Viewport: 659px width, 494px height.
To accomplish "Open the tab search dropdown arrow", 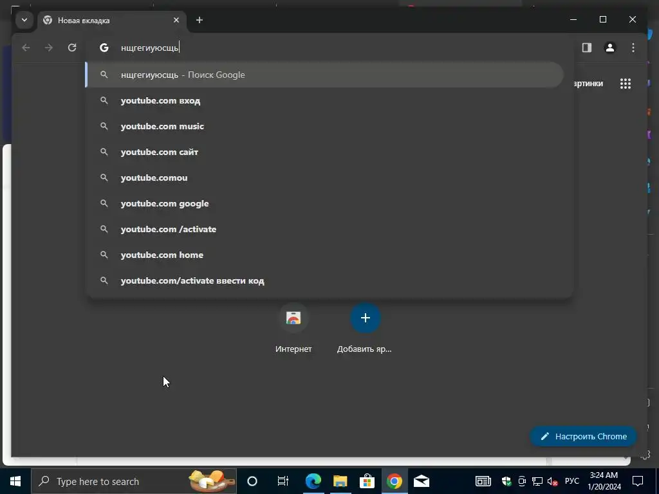I will click(x=24, y=20).
